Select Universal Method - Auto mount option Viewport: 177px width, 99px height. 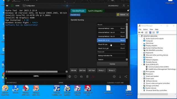tap(111, 28)
